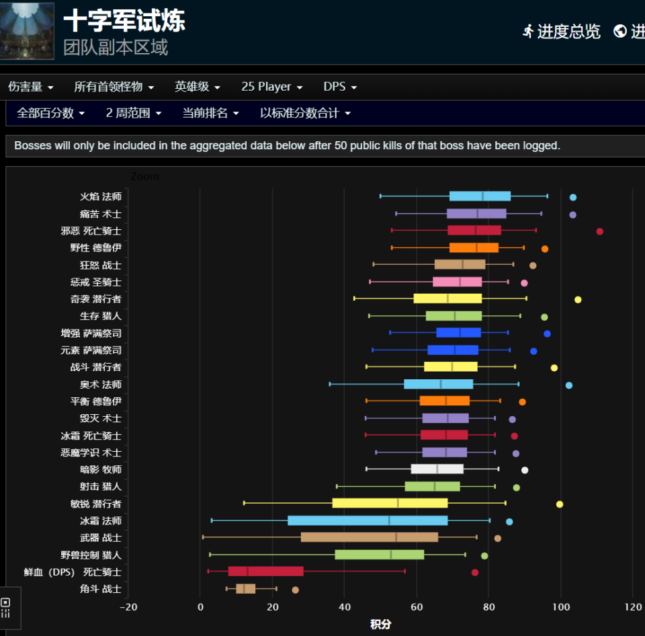Click the 鲜血 (DPS) 死亡骑士 red box bar
Screen dimensions: 645x636
click(266, 571)
